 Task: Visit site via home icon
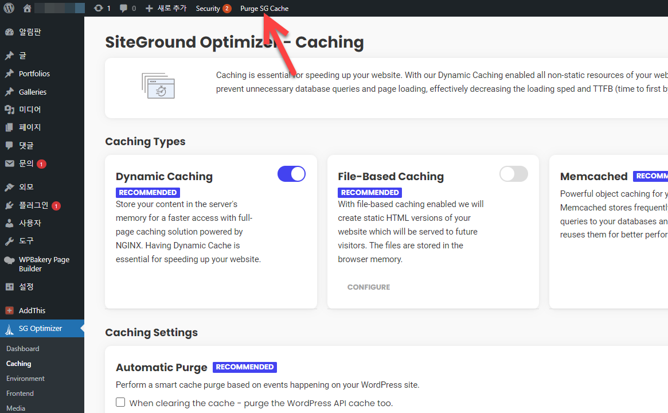[x=28, y=8]
